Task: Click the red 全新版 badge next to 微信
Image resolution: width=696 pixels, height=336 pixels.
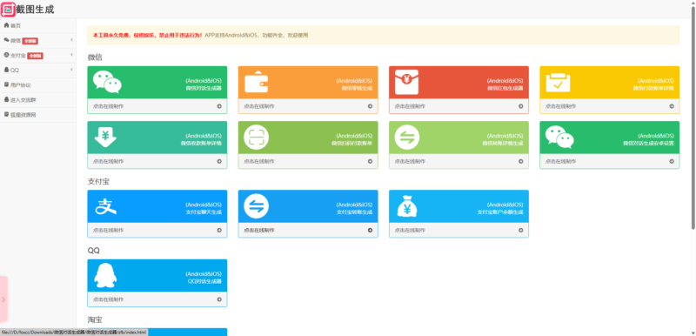Action: pyautogui.click(x=30, y=41)
